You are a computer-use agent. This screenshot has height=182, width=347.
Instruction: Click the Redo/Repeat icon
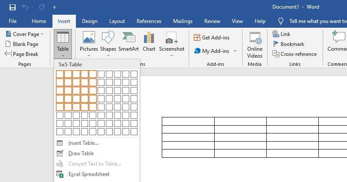[x=42, y=7]
